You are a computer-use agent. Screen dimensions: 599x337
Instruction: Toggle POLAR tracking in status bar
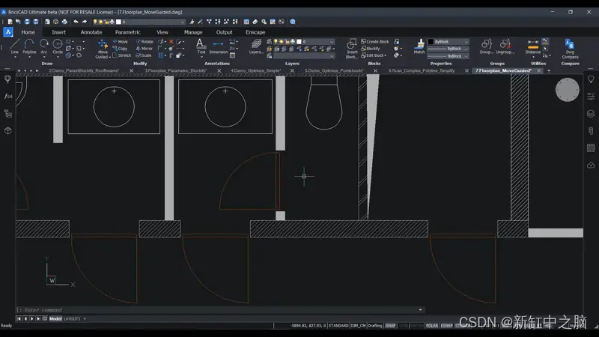tap(432, 326)
